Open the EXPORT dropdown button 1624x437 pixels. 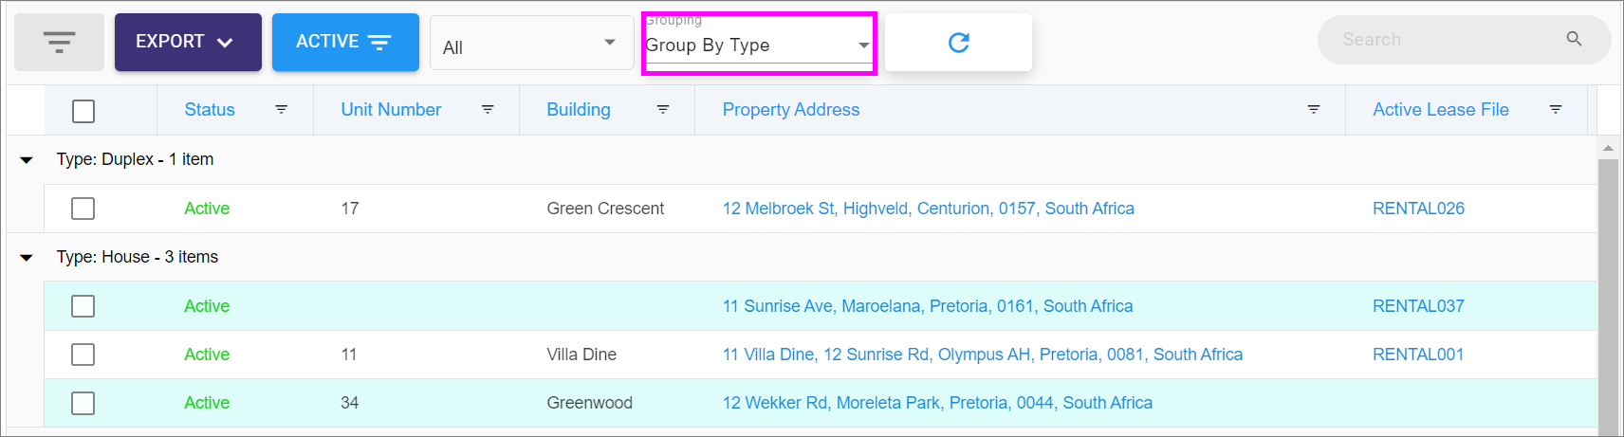(188, 42)
